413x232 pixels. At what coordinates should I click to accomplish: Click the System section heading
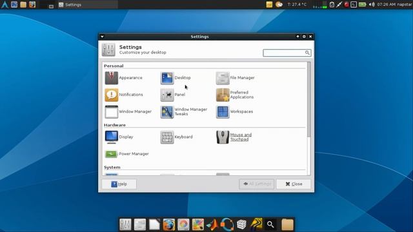coord(112,168)
